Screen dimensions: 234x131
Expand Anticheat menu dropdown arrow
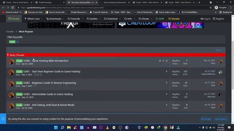[x=120, y=19]
